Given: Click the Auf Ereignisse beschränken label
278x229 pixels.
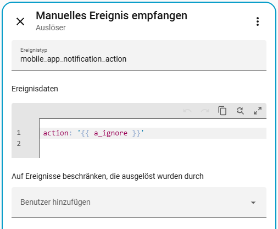Looking at the screenshot, I should point(108,176).
